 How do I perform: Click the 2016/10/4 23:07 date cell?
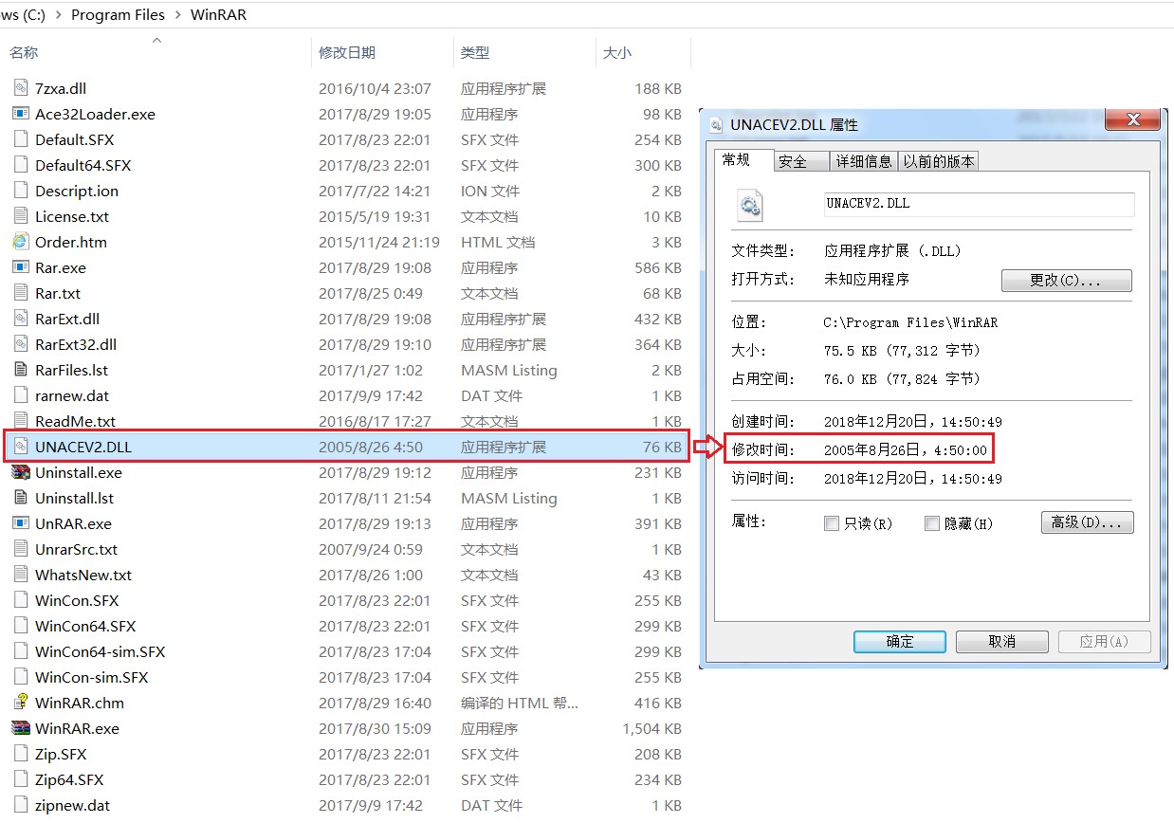click(x=375, y=88)
